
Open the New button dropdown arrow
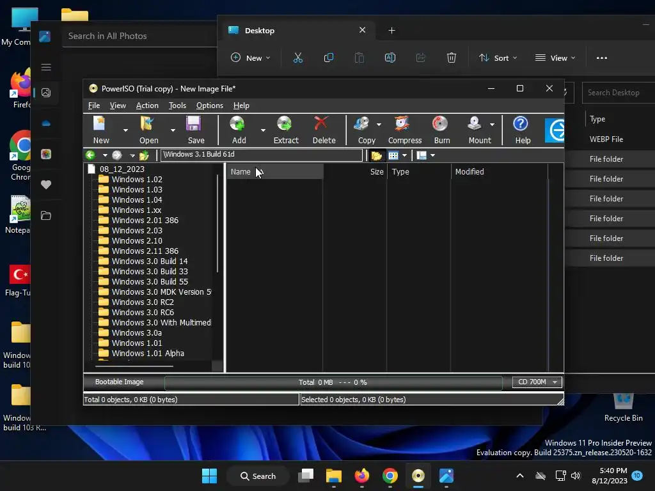click(125, 130)
